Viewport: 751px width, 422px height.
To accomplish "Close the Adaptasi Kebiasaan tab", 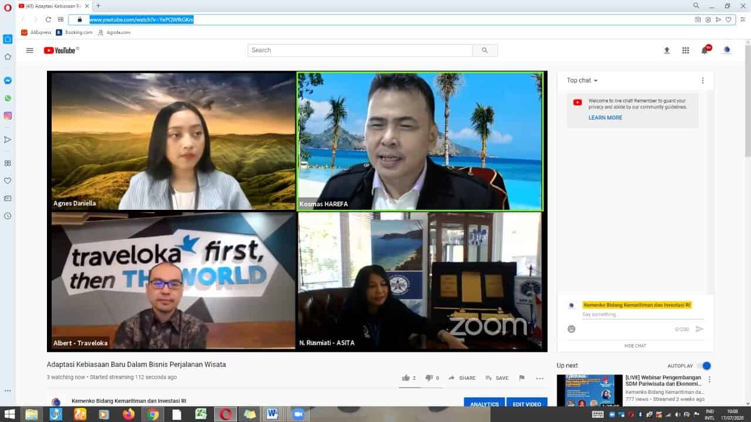I will [x=87, y=6].
